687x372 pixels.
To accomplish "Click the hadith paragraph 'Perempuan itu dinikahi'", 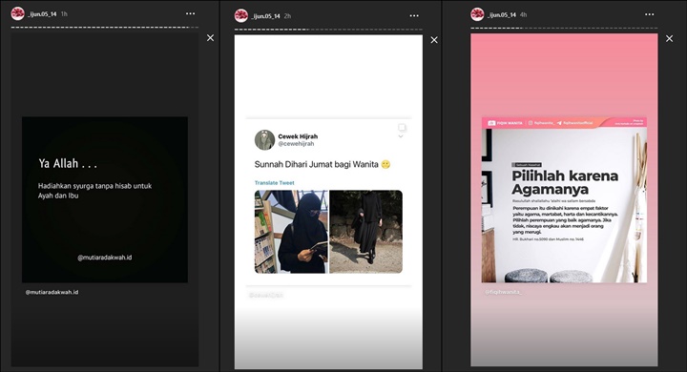I will click(565, 220).
